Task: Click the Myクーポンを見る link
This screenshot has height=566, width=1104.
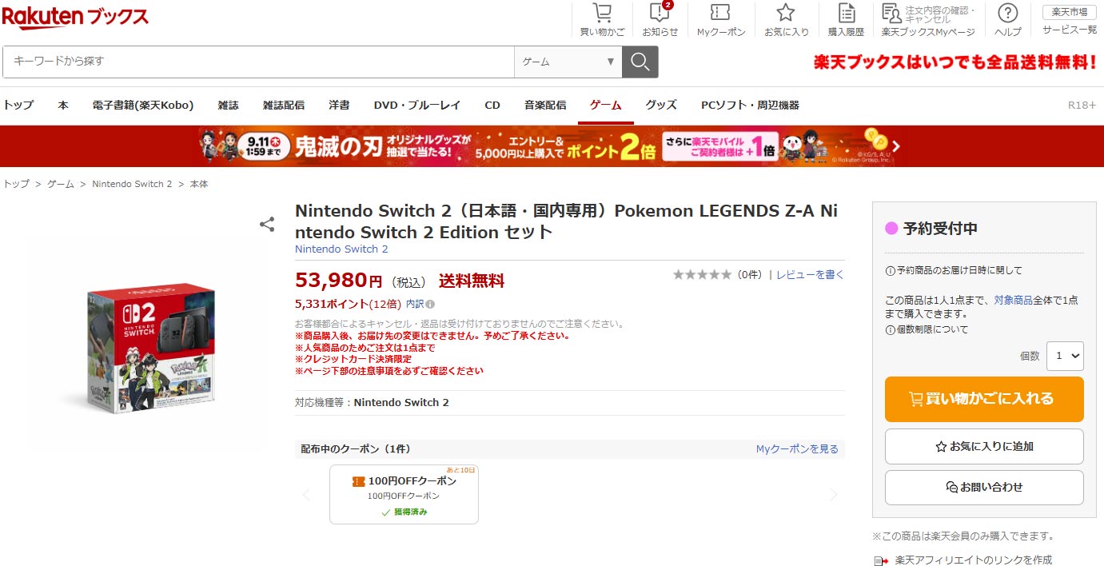Action: (x=797, y=449)
